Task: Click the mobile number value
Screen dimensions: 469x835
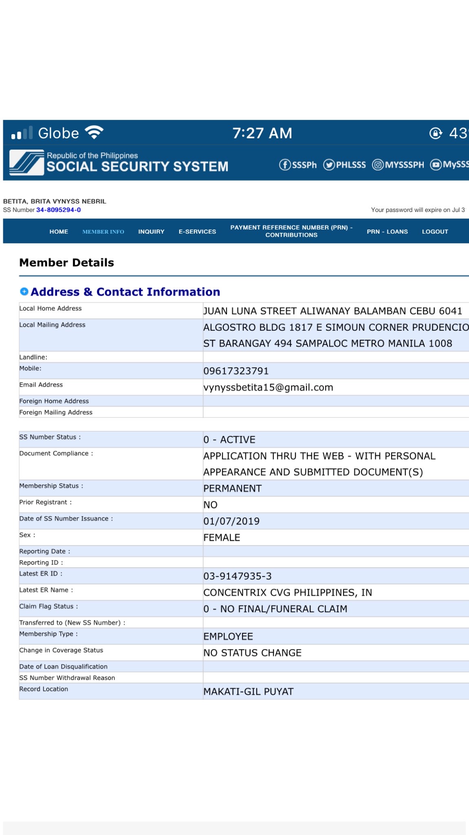Action: pyautogui.click(x=236, y=371)
